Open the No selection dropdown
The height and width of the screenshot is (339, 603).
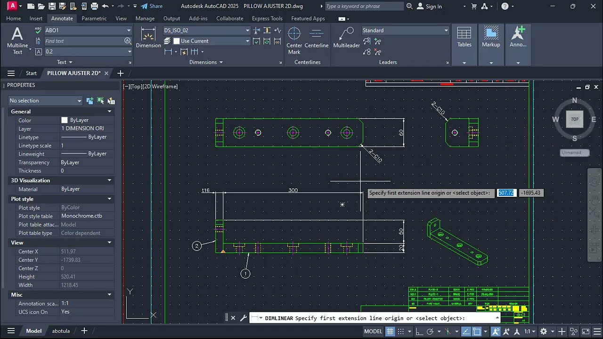pos(46,101)
